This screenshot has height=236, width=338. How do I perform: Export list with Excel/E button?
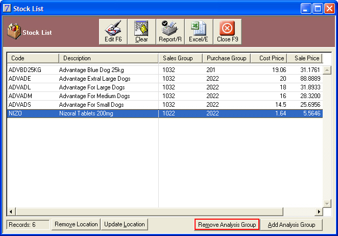point(199,32)
